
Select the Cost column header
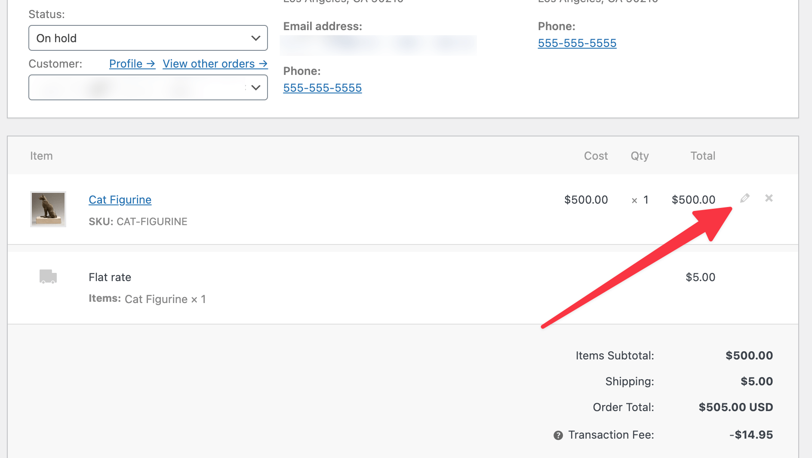click(596, 155)
